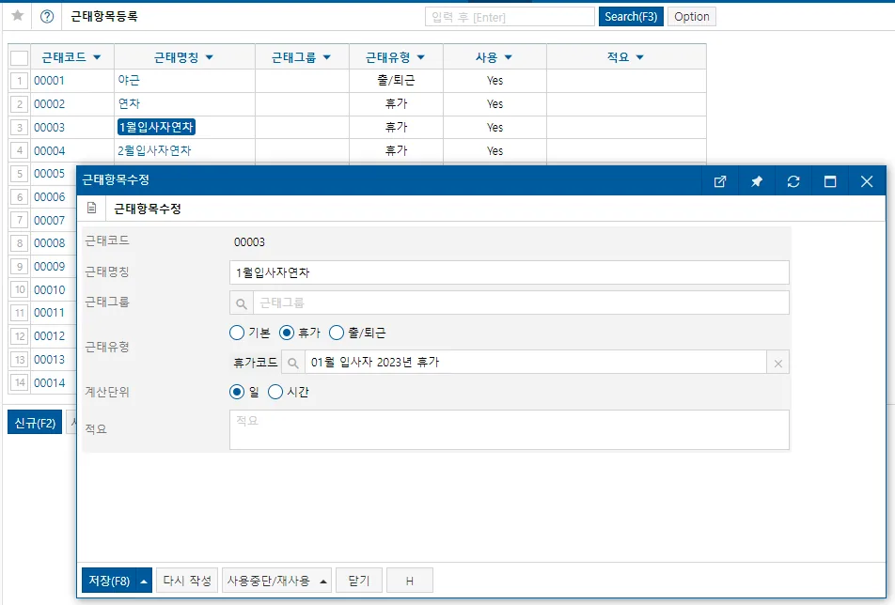Open dialog in new window icon
The image size is (895, 605).
pos(720,181)
